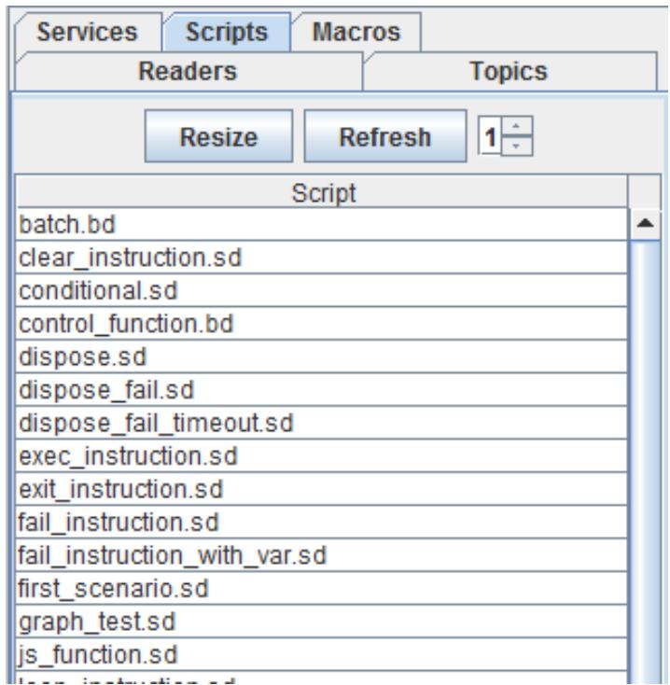Choose graph_test.sd script
670x685 pixels.
pos(321,622)
